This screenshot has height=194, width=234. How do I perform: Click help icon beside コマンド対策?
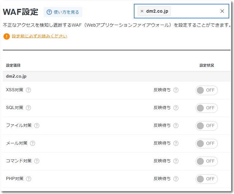coord(37,161)
